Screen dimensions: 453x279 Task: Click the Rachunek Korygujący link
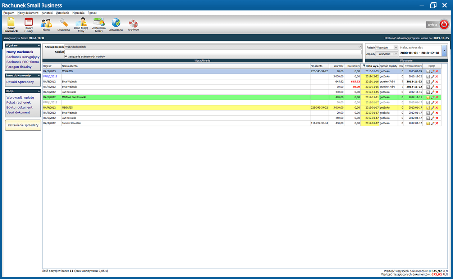point(23,57)
